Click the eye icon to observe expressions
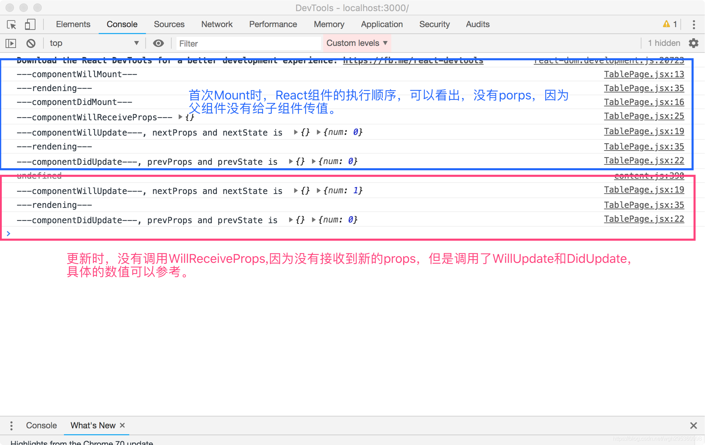This screenshot has height=445, width=705. pos(158,43)
